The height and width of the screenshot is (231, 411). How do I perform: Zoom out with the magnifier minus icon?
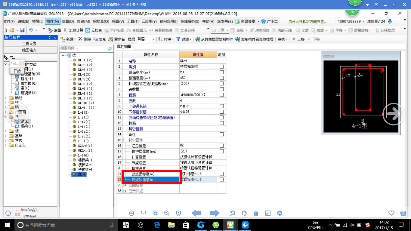(167, 213)
